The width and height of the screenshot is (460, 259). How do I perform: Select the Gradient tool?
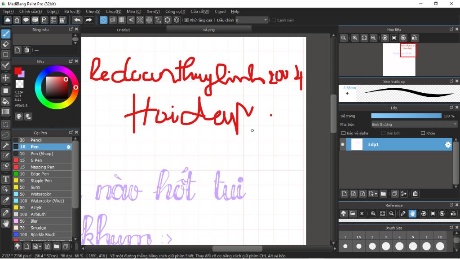(5, 112)
